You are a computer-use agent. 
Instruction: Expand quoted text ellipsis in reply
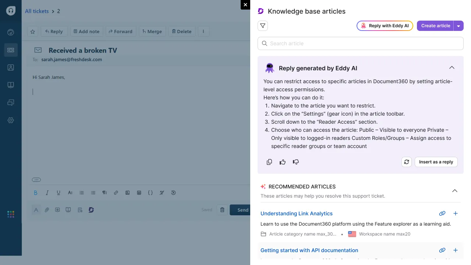(x=36, y=180)
